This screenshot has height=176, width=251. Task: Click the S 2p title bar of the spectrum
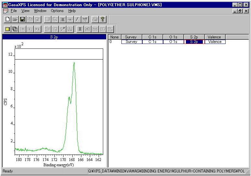(x=54, y=37)
